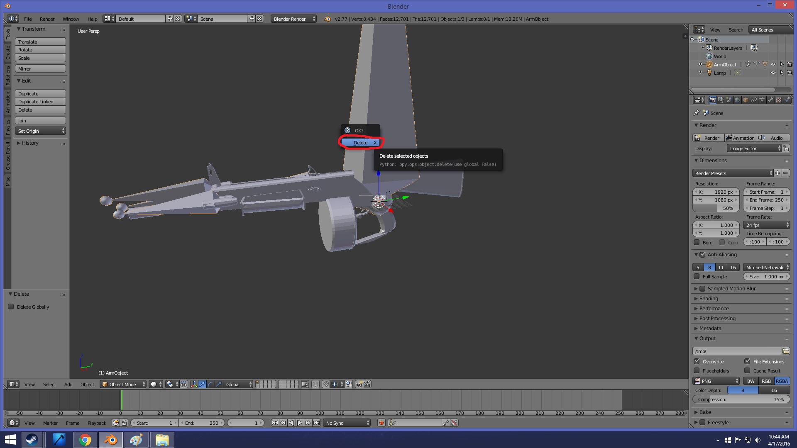This screenshot has height=448, width=797.
Task: Open the World properties tab icon
Action: [x=737, y=100]
